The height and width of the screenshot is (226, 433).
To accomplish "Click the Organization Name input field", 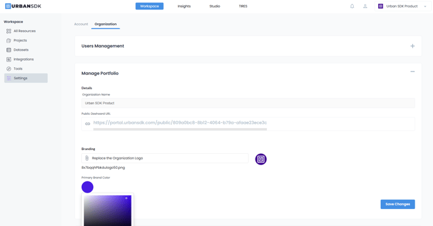I will 248,103.
